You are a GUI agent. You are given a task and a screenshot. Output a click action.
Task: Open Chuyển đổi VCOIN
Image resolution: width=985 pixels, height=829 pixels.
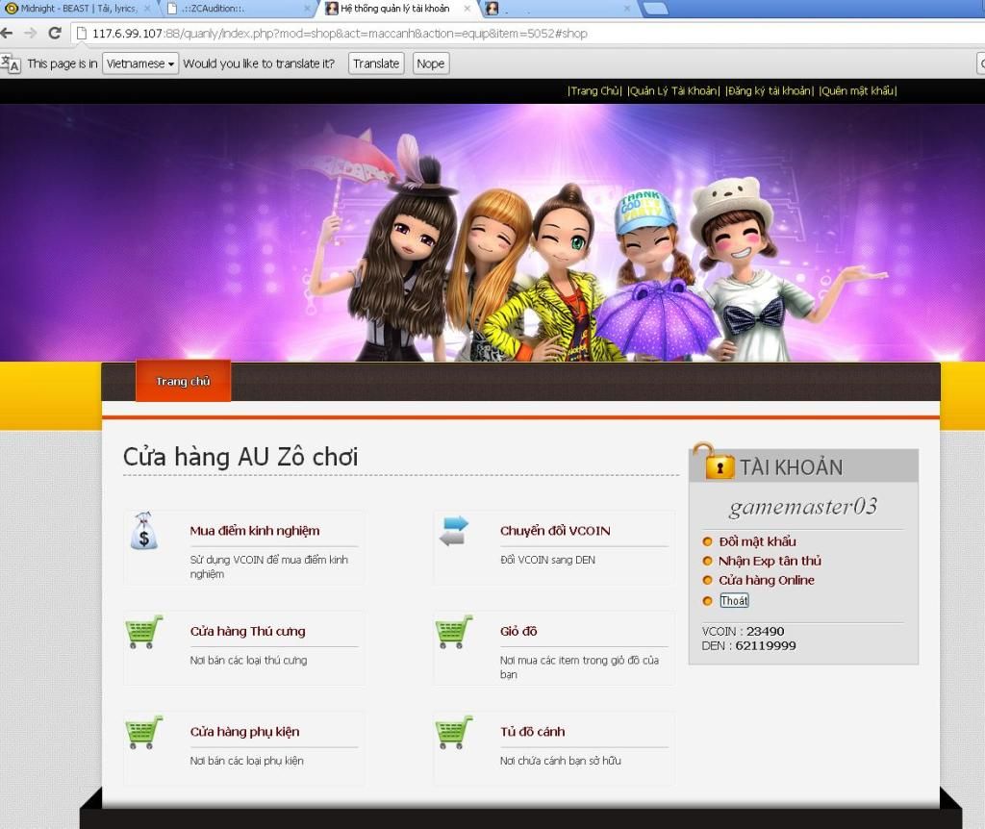555,531
